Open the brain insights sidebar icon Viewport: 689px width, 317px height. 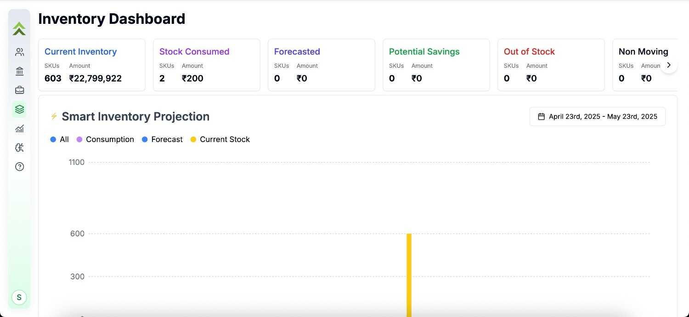coord(19,148)
